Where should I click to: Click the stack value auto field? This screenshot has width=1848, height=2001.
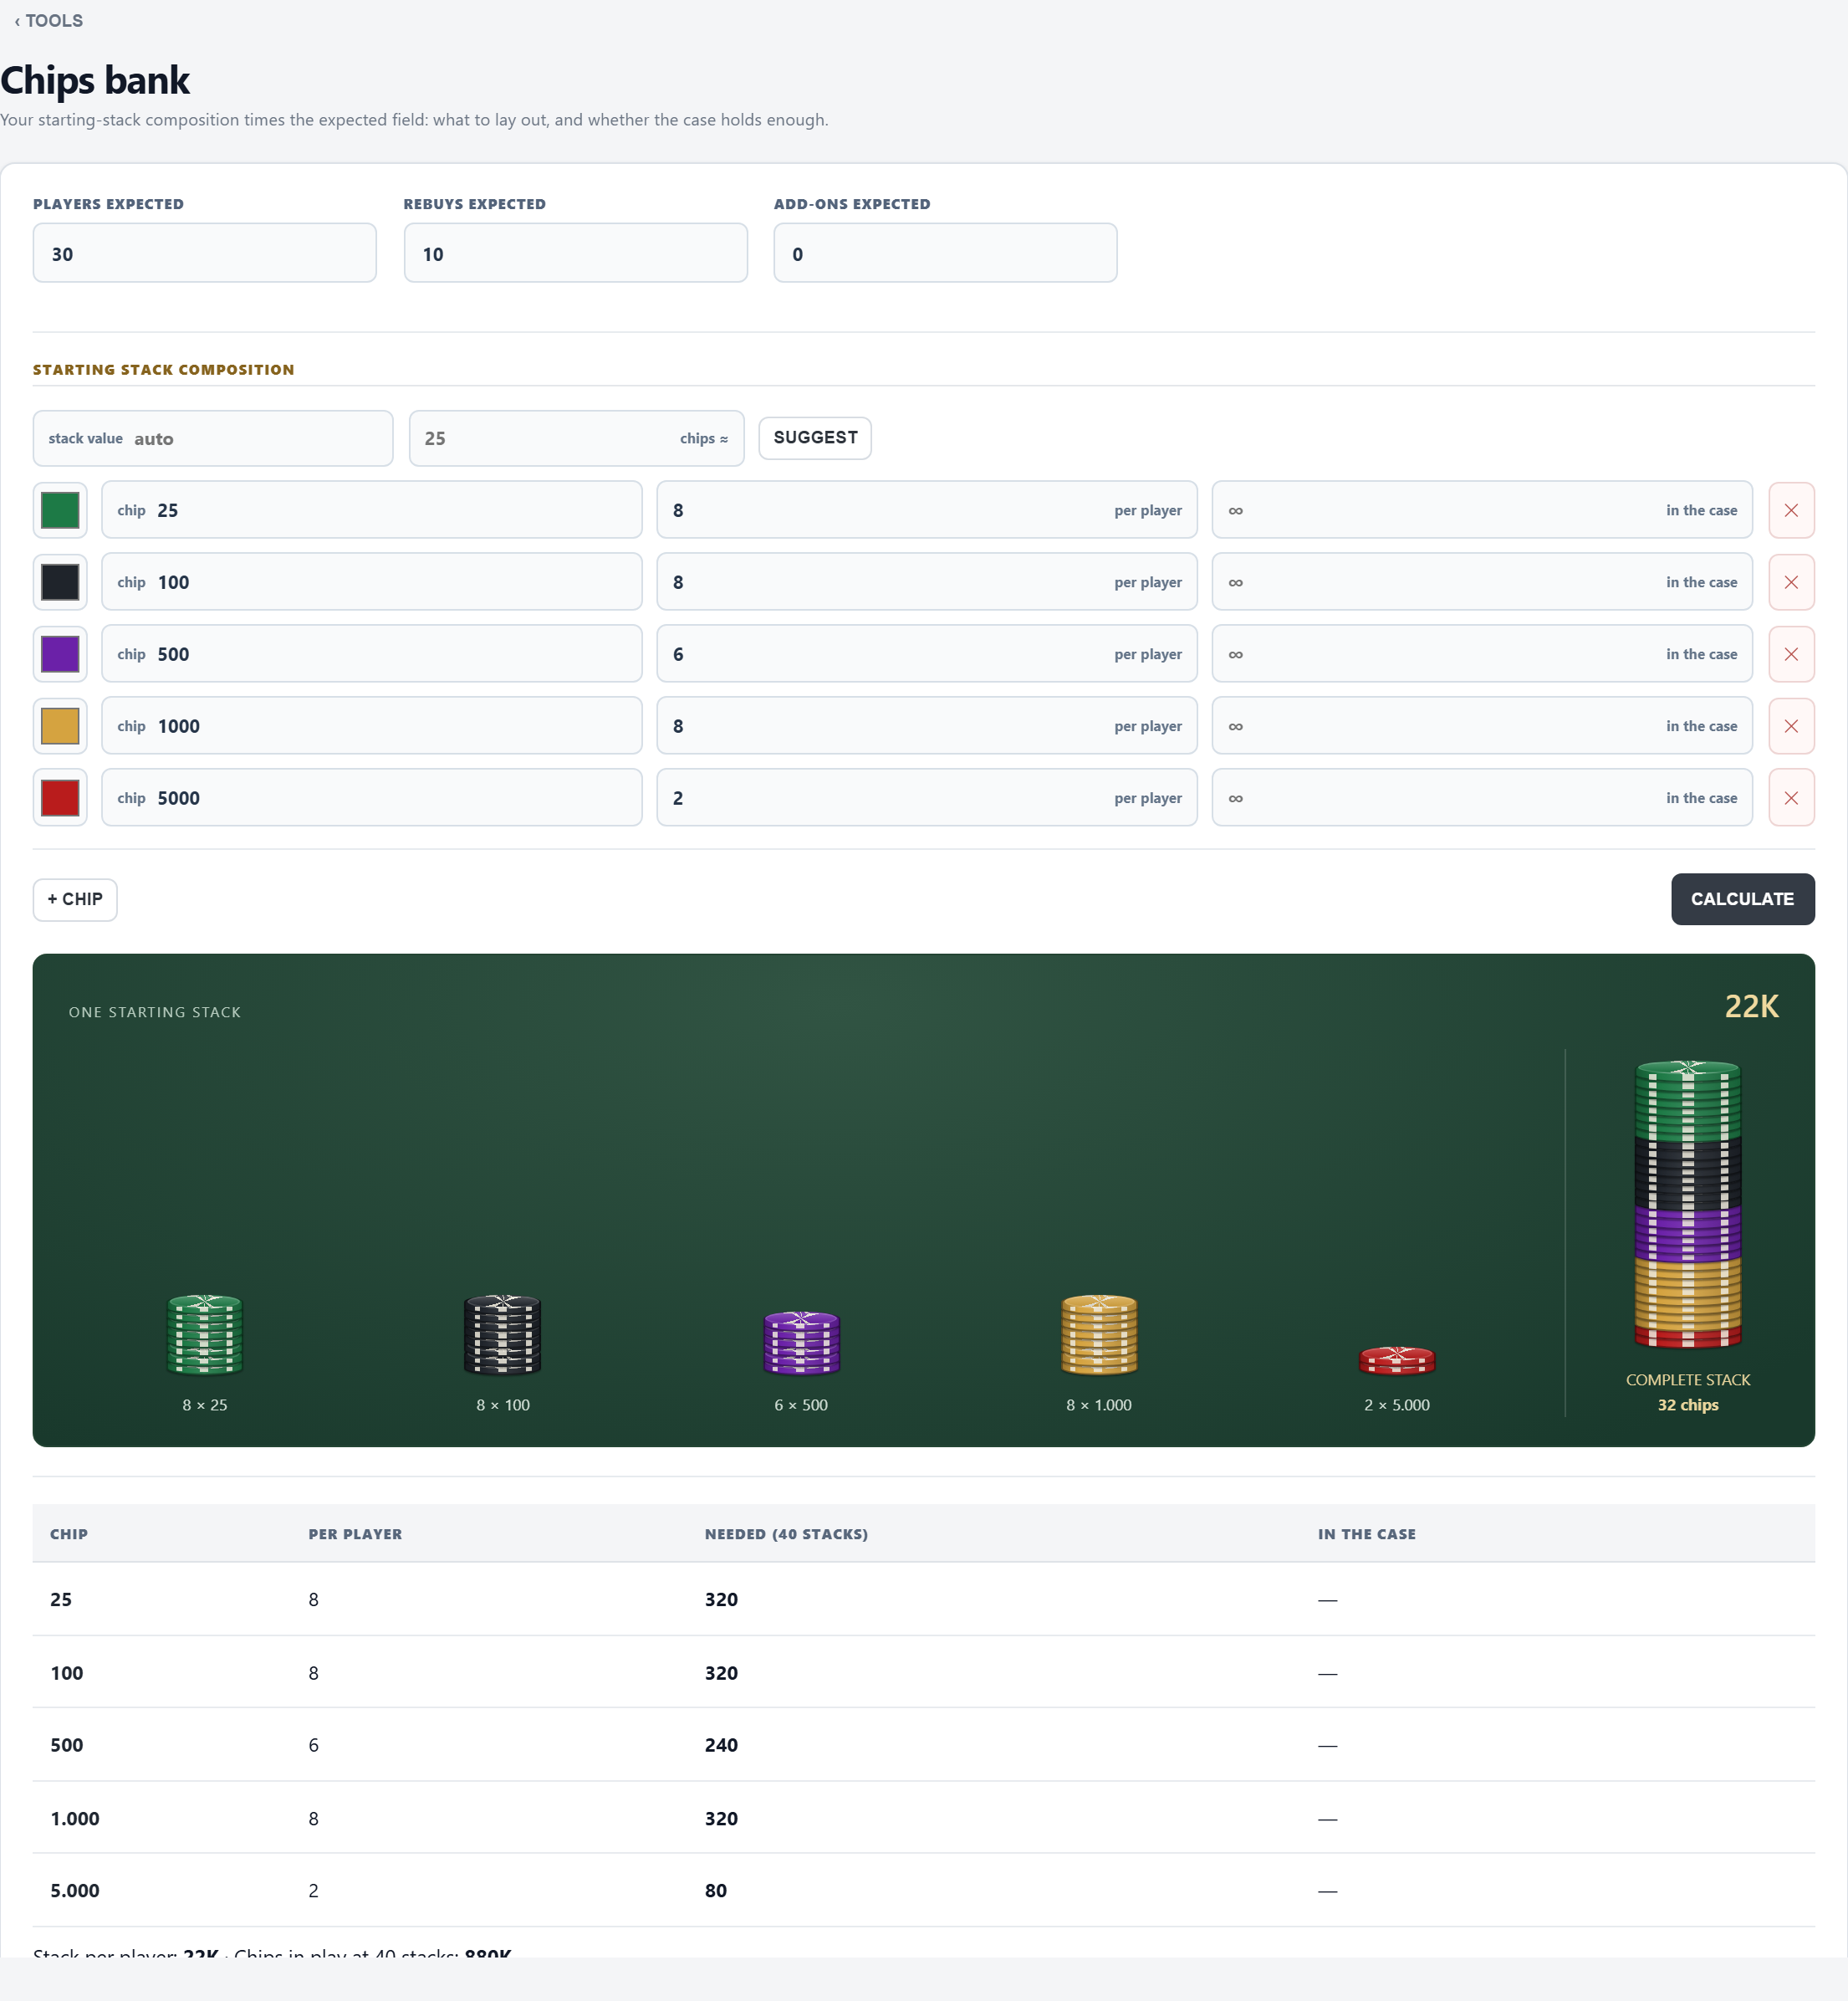(x=213, y=438)
